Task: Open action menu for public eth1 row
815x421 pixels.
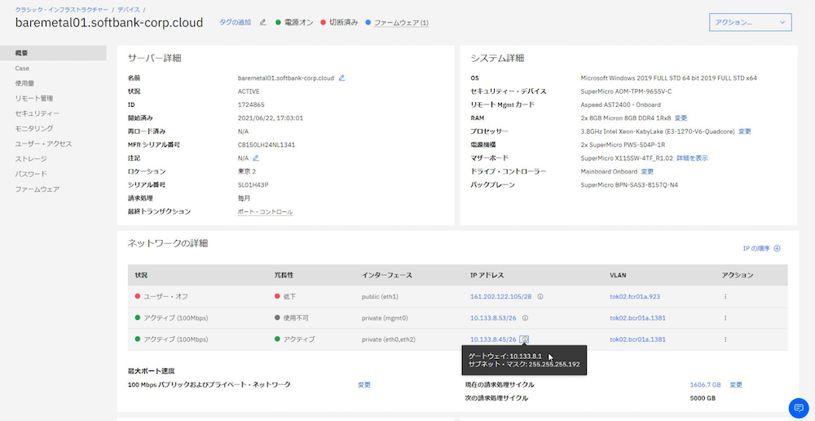Action: pyautogui.click(x=725, y=296)
